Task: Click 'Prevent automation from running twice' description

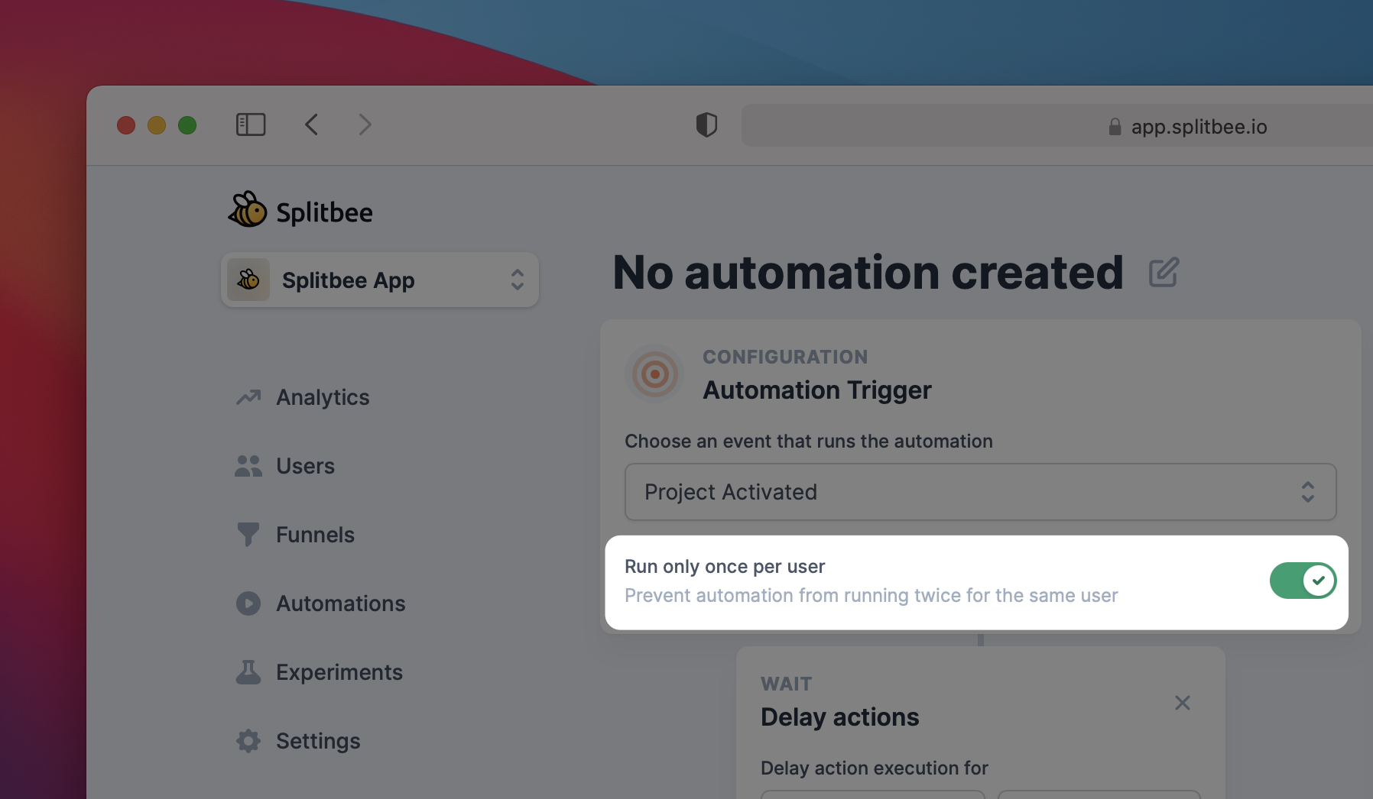Action: coord(871,596)
